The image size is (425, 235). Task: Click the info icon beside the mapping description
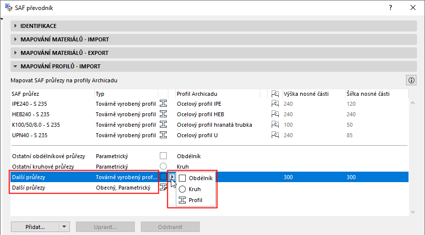point(412,80)
